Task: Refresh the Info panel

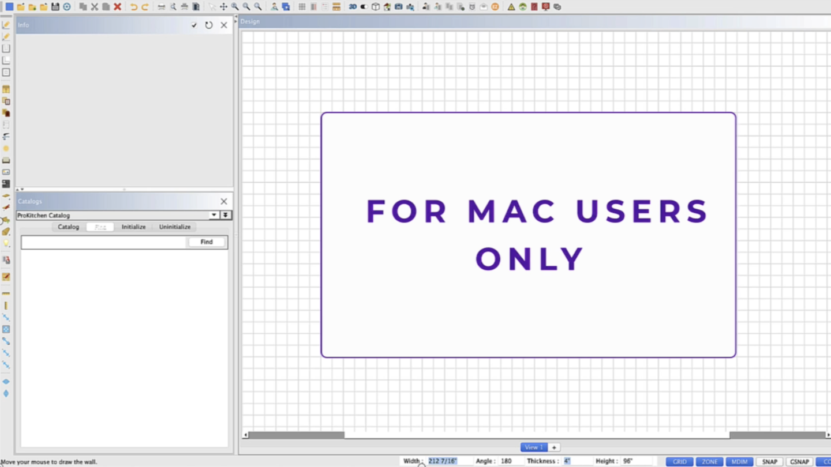Action: click(209, 25)
